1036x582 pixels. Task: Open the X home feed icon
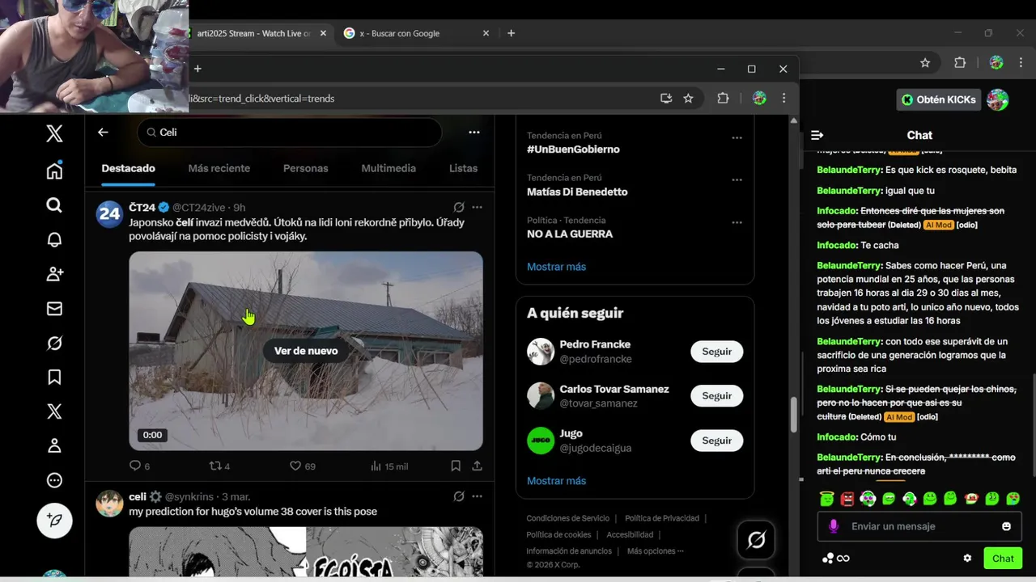pyautogui.click(x=54, y=171)
